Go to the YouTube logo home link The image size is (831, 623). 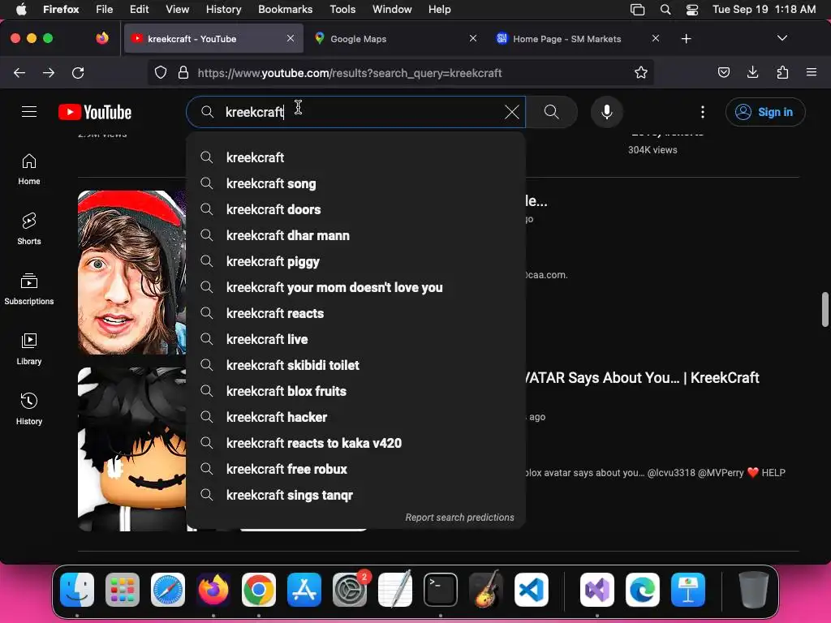point(95,112)
